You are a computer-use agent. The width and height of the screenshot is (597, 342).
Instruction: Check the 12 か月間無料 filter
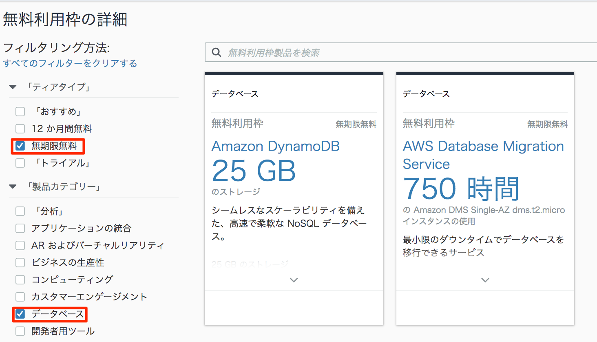click(x=20, y=129)
